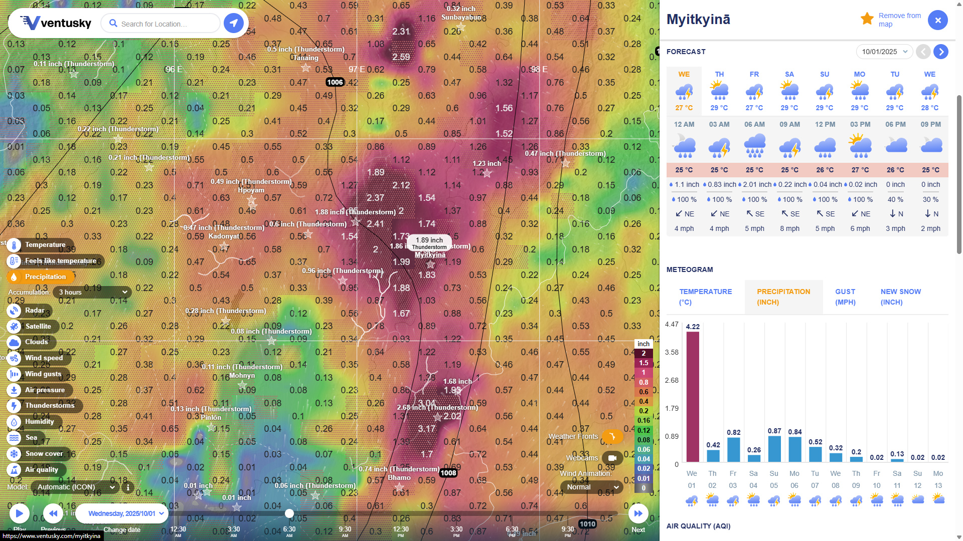The width and height of the screenshot is (963, 541).
Task: Toggle the Weather Fronts switch
Action: (612, 437)
